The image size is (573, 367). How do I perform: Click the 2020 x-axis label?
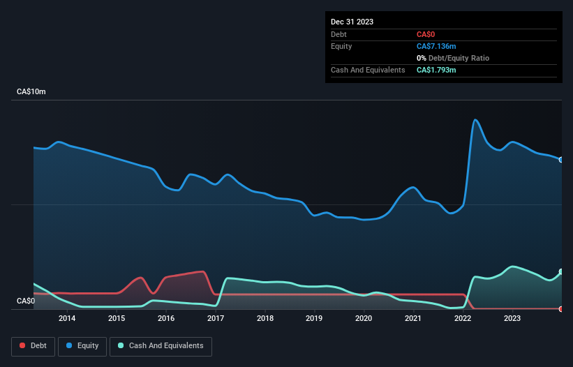point(364,318)
